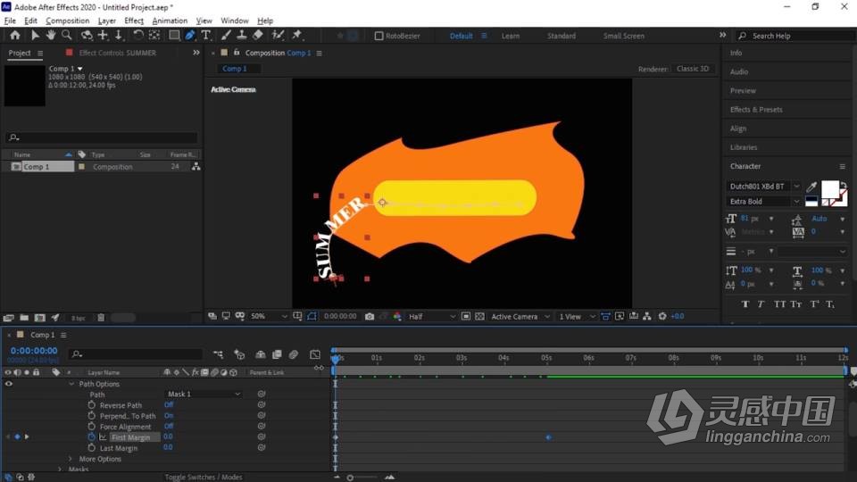Screen dimensions: 857x482
Task: Click the white fill color swatch
Action: [x=829, y=189]
